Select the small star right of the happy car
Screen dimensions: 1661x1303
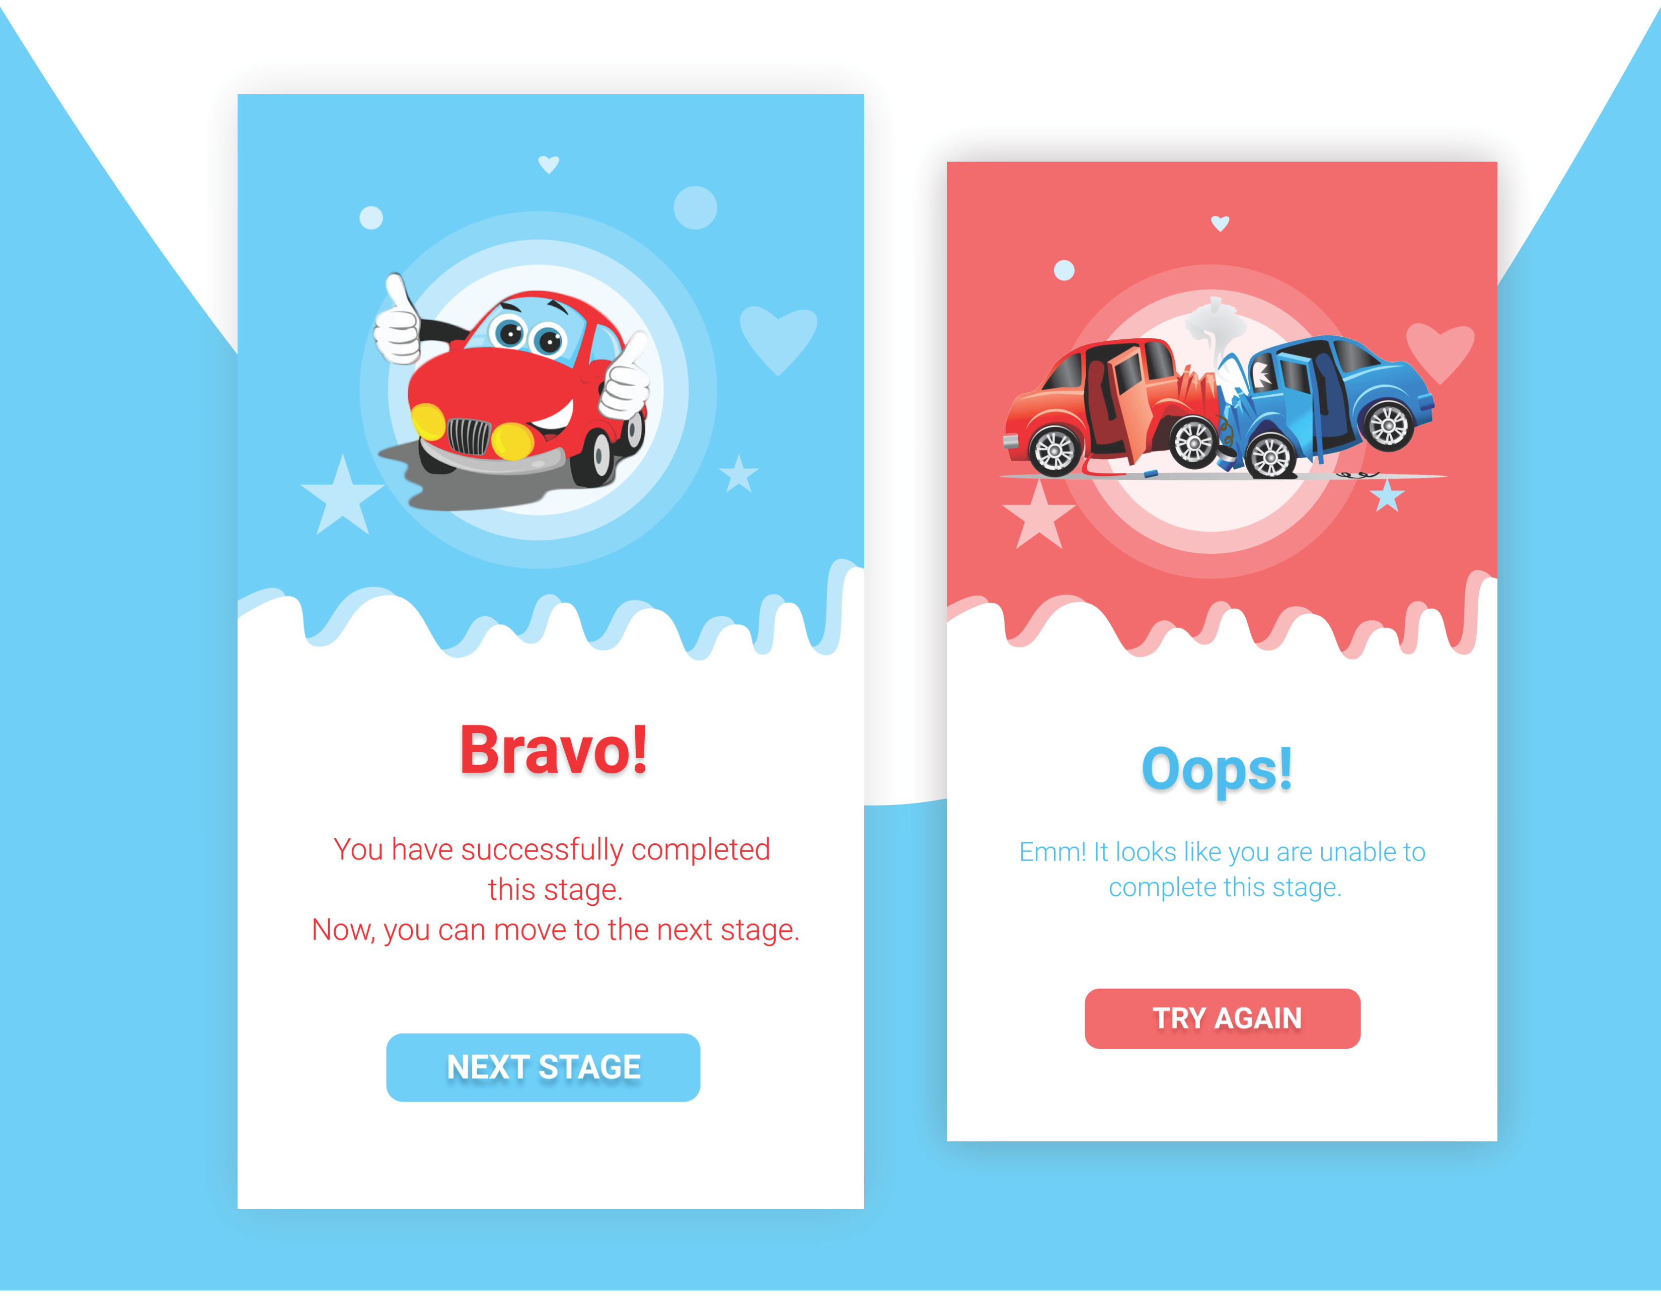point(738,474)
